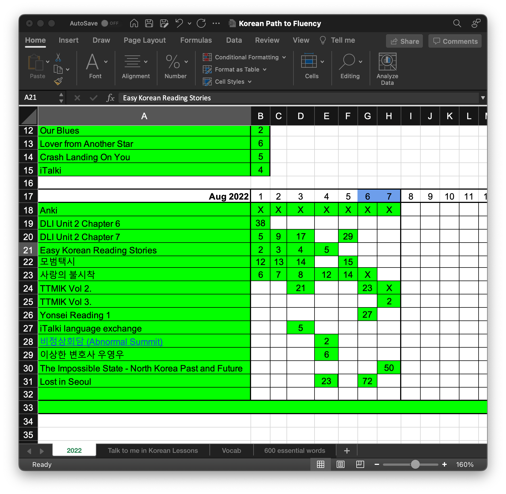This screenshot has height=494, width=506.
Task: Click the fx insert function icon
Action: tap(110, 98)
